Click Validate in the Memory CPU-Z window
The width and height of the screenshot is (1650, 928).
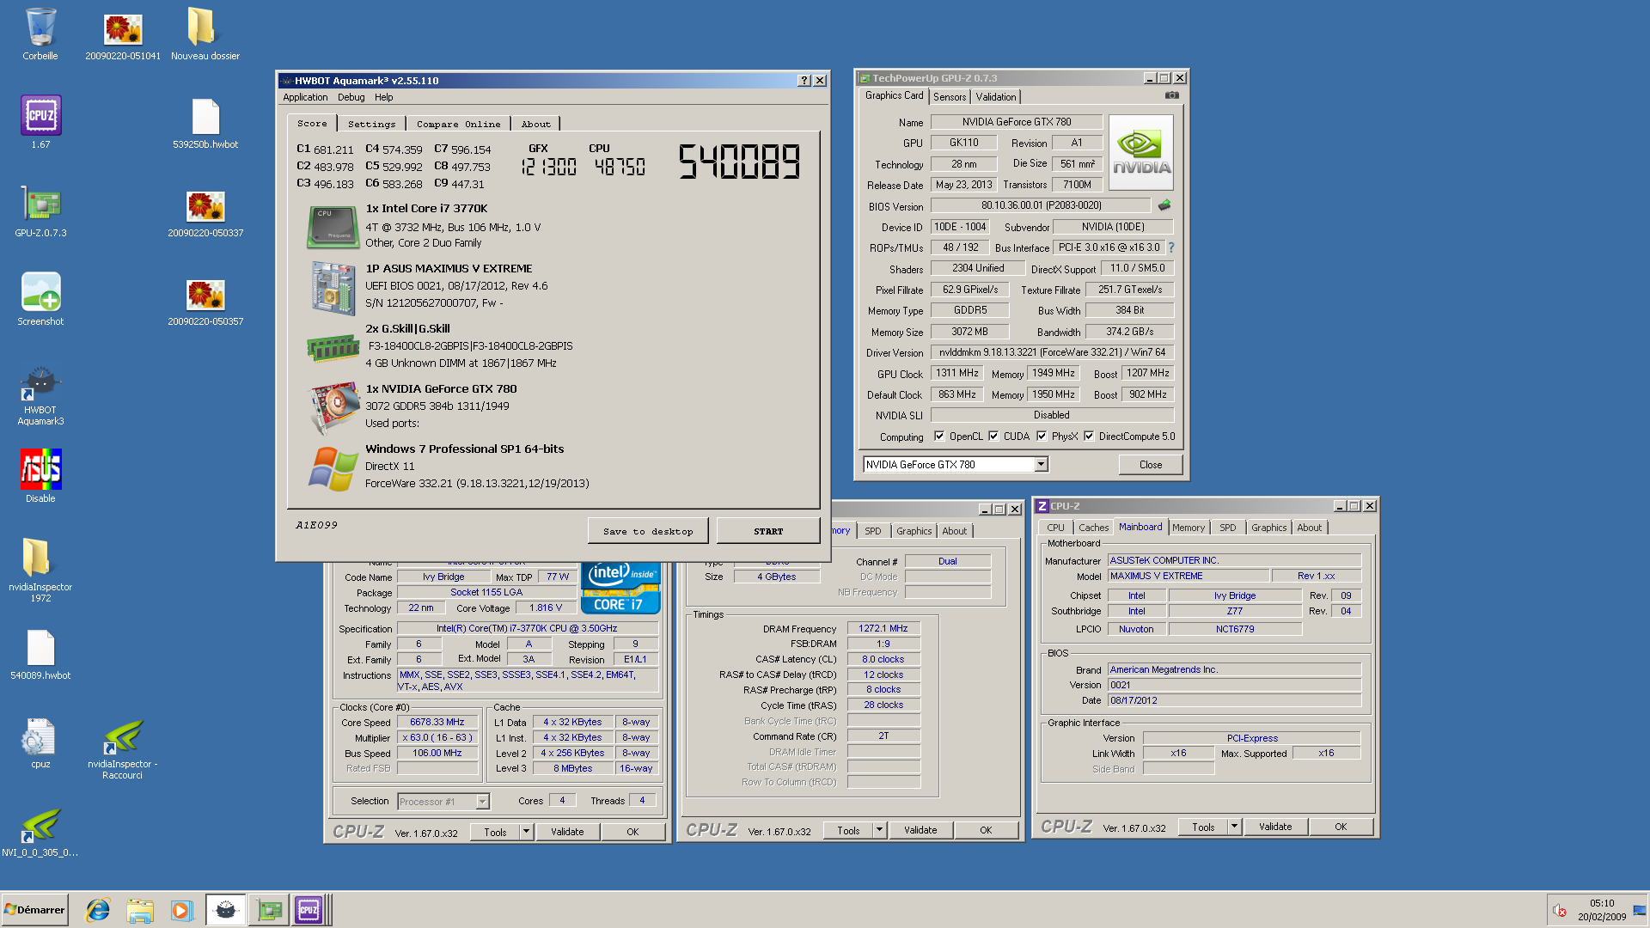coord(920,830)
